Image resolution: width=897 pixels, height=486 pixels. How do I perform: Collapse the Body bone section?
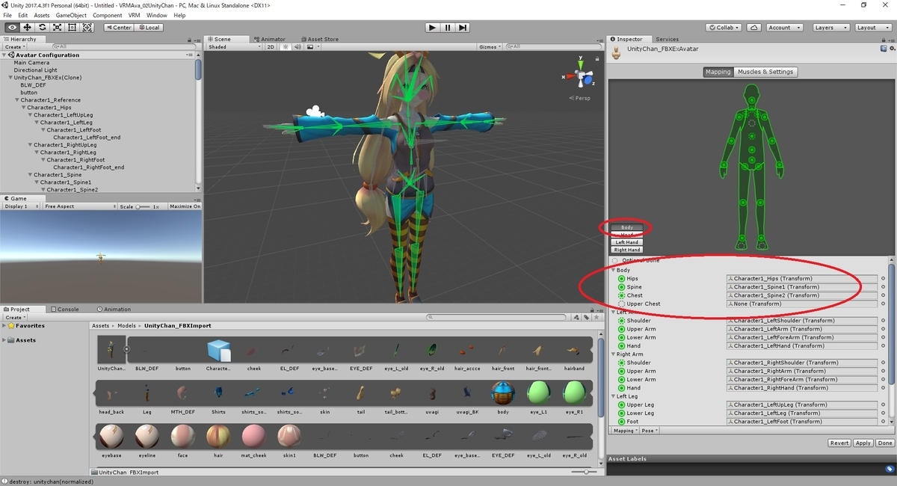[613, 270]
